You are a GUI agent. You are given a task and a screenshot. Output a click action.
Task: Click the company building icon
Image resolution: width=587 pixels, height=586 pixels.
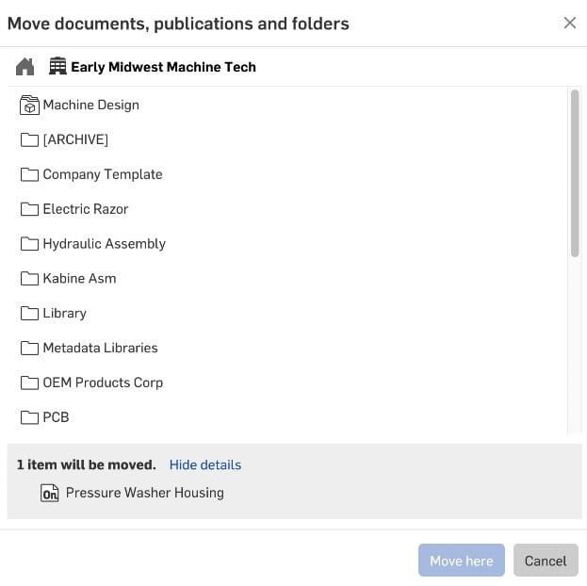pos(58,67)
